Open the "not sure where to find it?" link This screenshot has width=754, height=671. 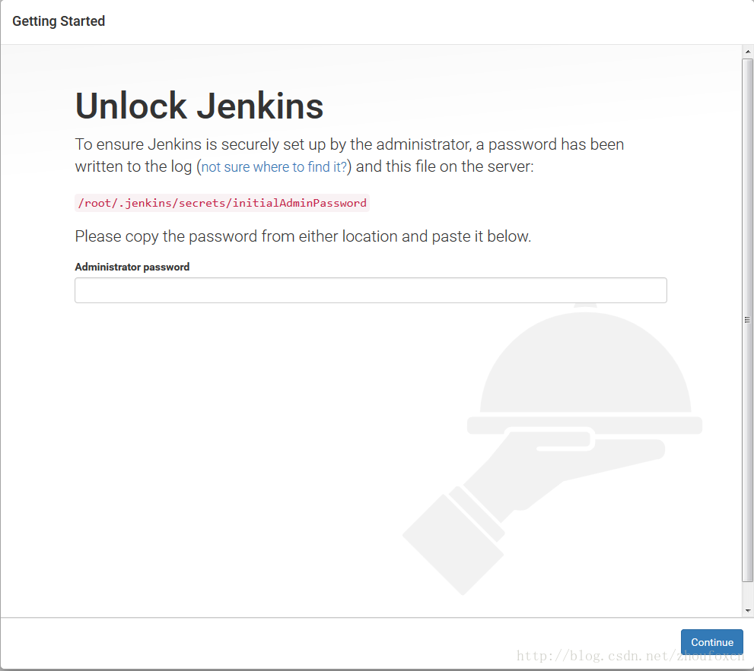(x=274, y=166)
